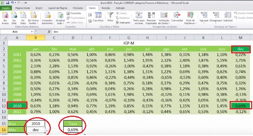Image resolution: width=253 pixels, height=136 pixels.
Task: Click the Avançado filter button
Action: click(x=123, y=23)
